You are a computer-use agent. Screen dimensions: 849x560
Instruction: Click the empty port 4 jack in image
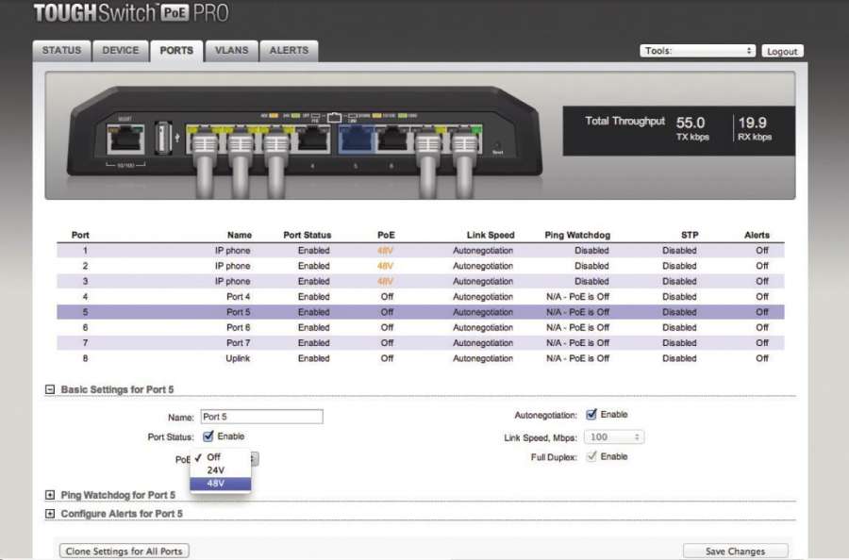pyautogui.click(x=313, y=140)
